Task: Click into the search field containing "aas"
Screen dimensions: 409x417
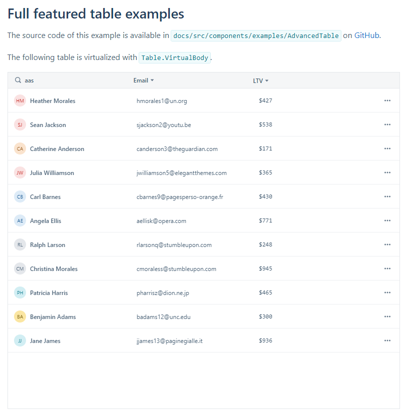Action: click(70, 80)
